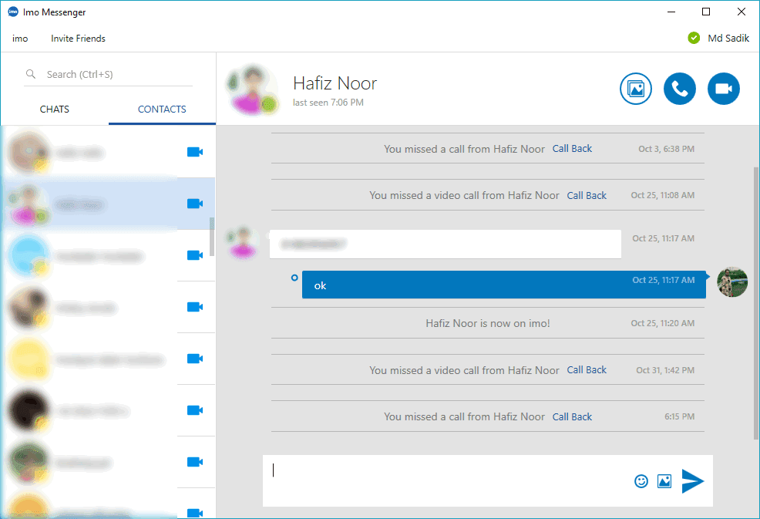
Task: Click delivery status circle beside ok message
Action: click(x=294, y=278)
